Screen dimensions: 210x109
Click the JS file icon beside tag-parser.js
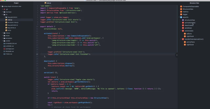6,27
